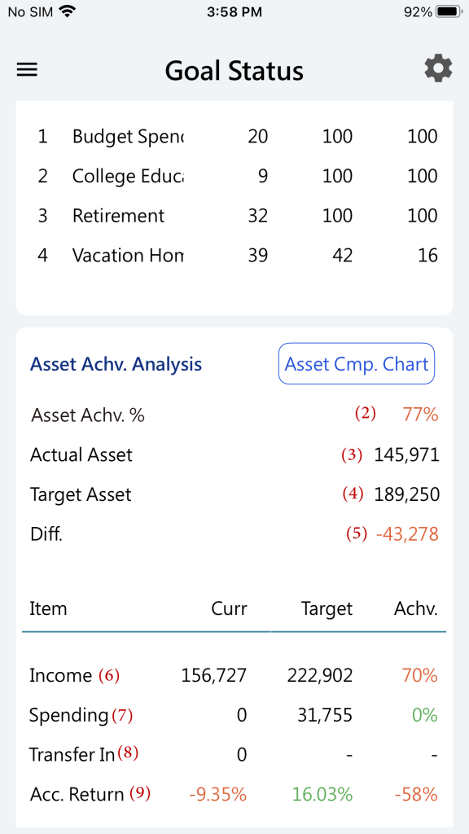Image resolution: width=469 pixels, height=834 pixels.
Task: Tap the Actual Asset value 145,971
Action: tap(406, 454)
